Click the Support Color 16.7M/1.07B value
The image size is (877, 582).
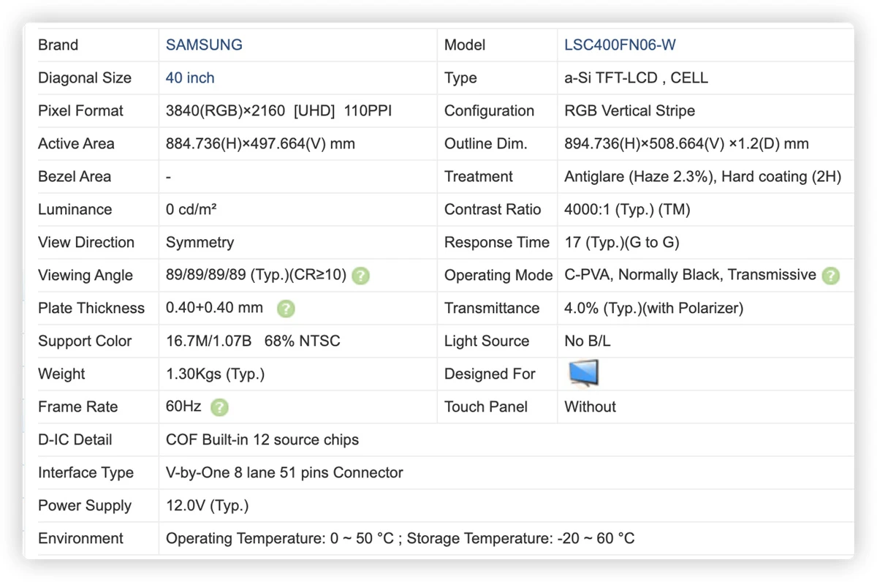253,341
